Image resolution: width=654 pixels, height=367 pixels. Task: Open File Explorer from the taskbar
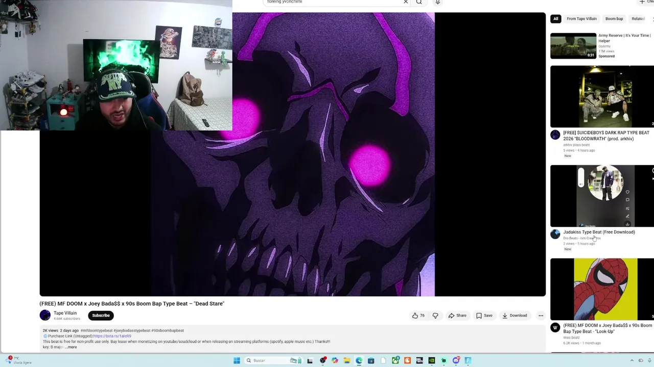(347, 360)
